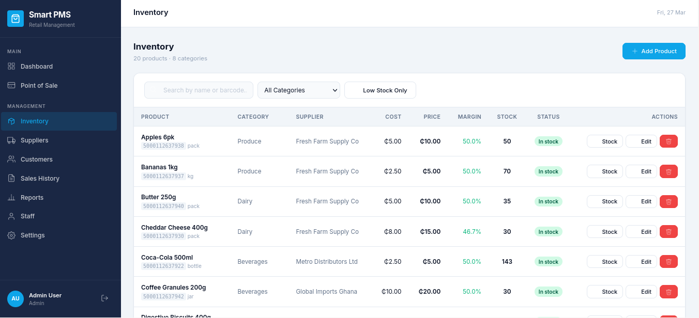This screenshot has width=699, height=318.
Task: Click the Add Product button
Action: tap(654, 51)
